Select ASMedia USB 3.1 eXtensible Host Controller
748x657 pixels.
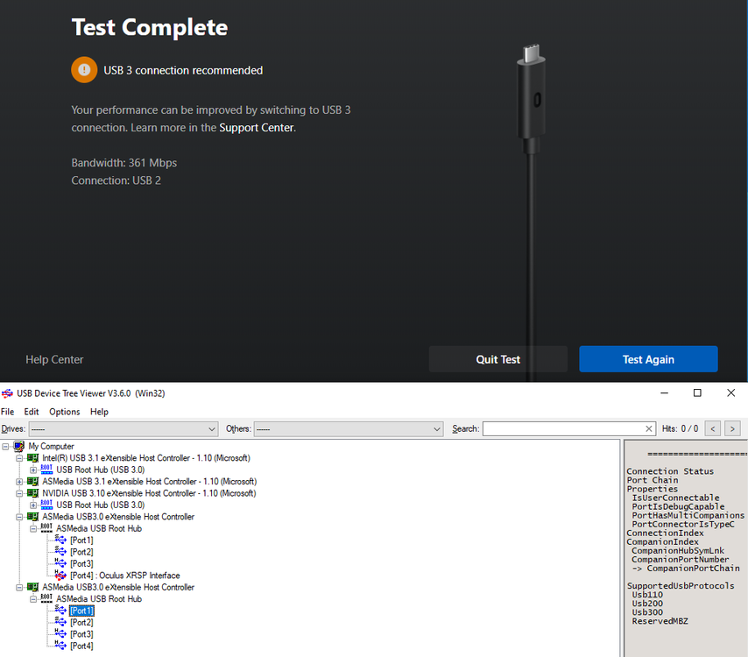pos(149,482)
